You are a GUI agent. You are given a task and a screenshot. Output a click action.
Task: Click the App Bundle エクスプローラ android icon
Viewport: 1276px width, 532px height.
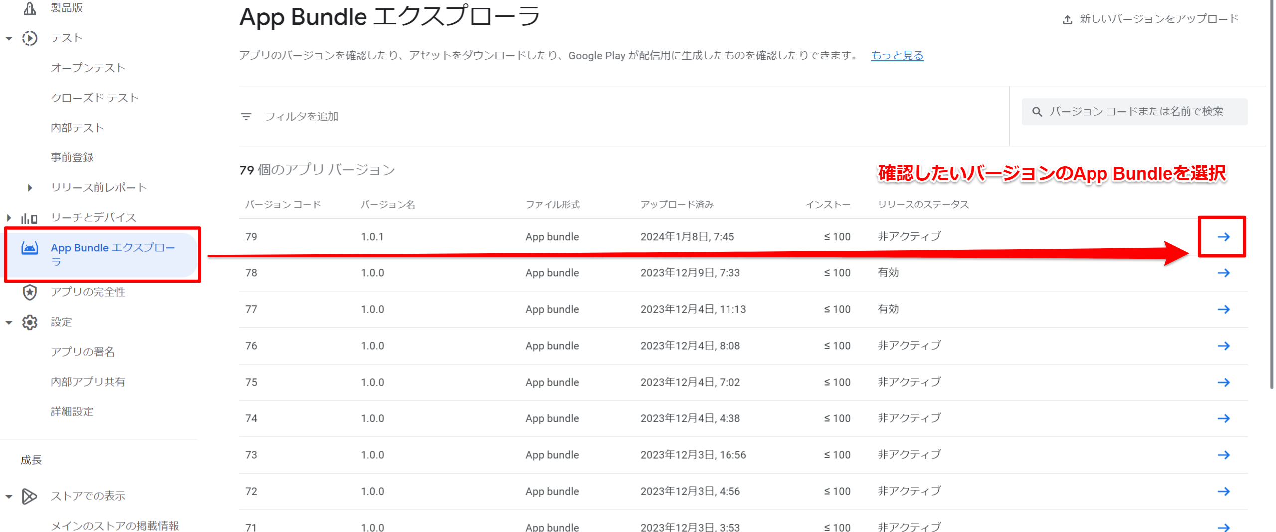30,248
